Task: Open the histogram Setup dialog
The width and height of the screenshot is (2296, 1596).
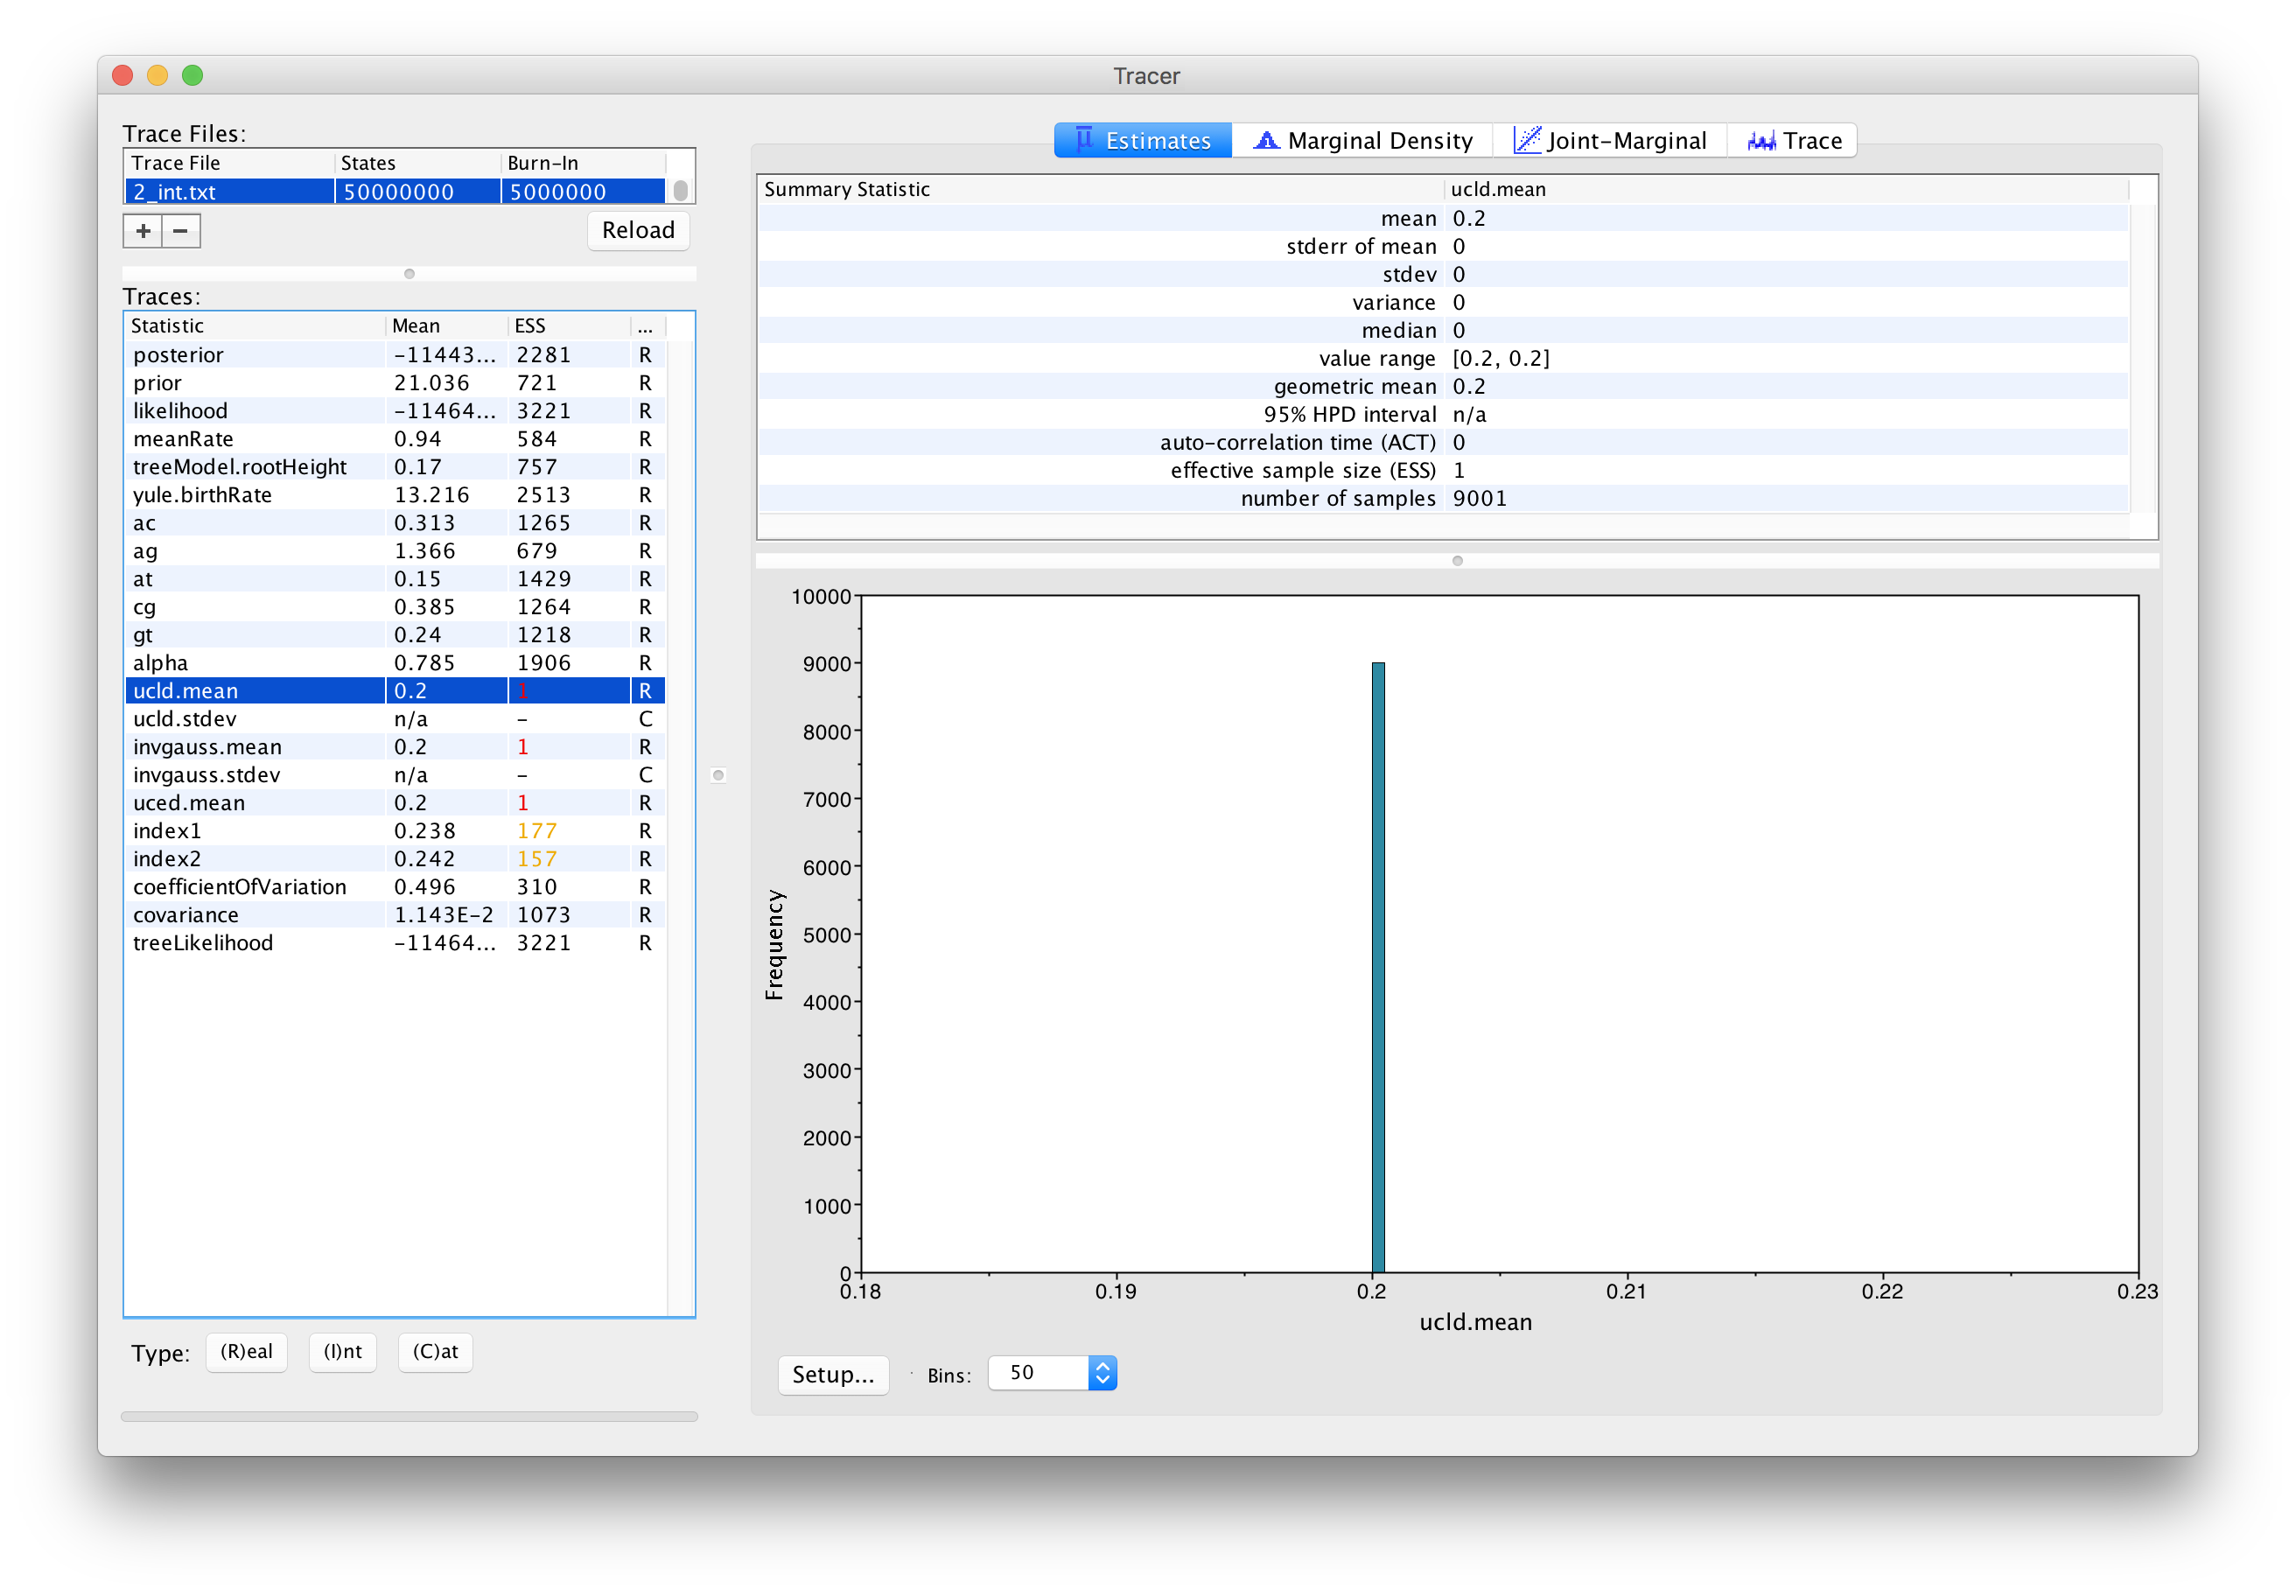Action: pyautogui.click(x=833, y=1374)
